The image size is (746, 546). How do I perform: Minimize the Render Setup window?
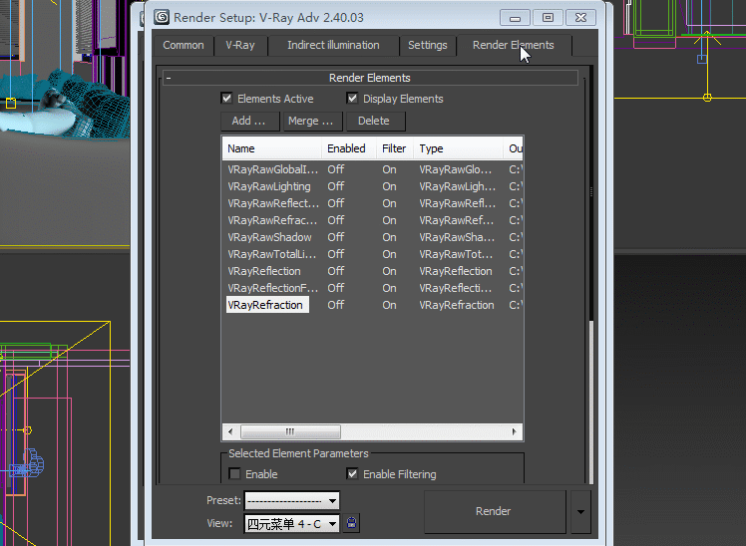(515, 17)
